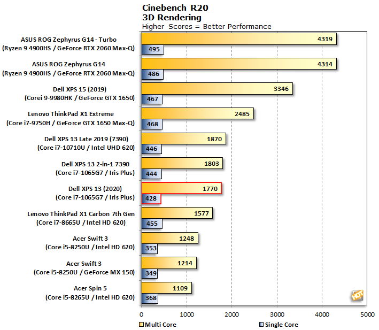Click the 'Cinebench R20' title
The height and width of the screenshot is (330, 379).
point(175,7)
